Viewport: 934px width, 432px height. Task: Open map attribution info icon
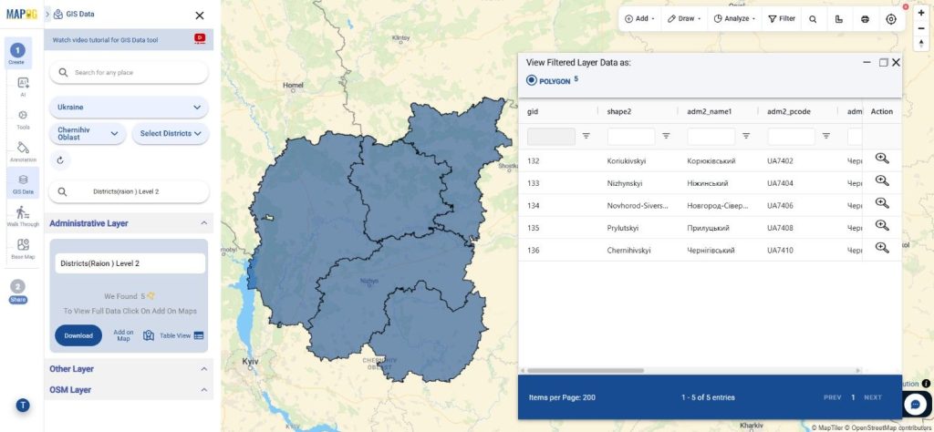[927, 384]
